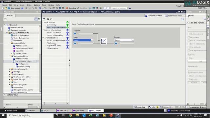Select PID Parameters in navigation

(x=52, y=48)
